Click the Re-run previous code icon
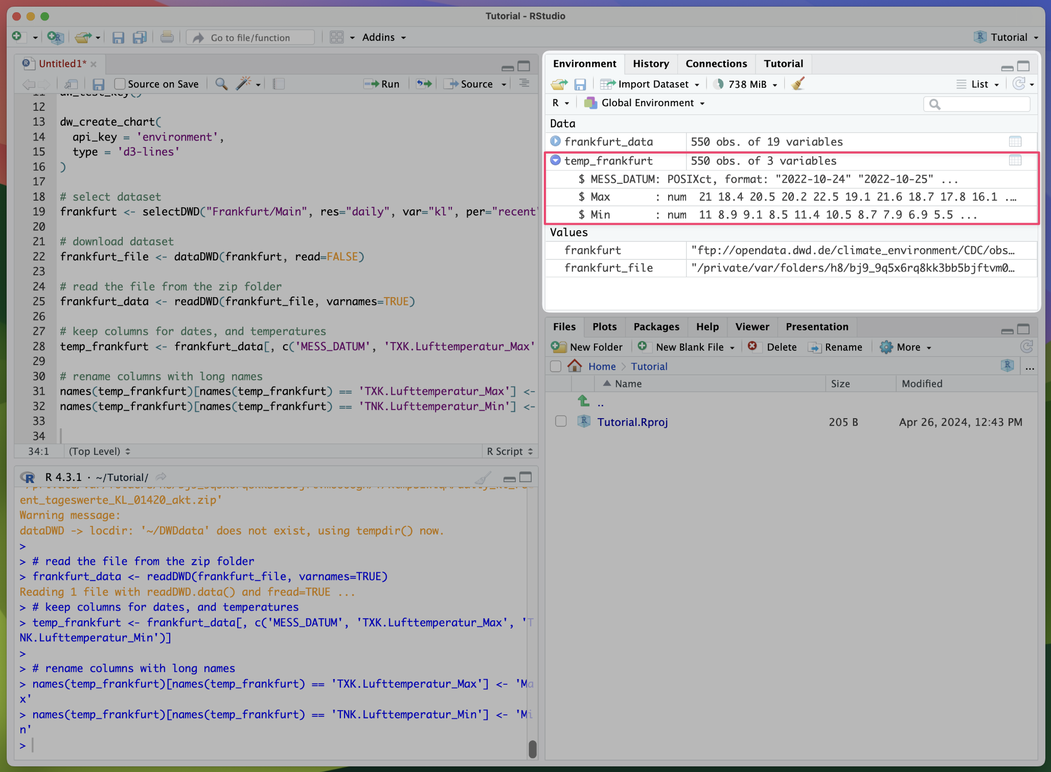1051x772 pixels. click(x=424, y=84)
